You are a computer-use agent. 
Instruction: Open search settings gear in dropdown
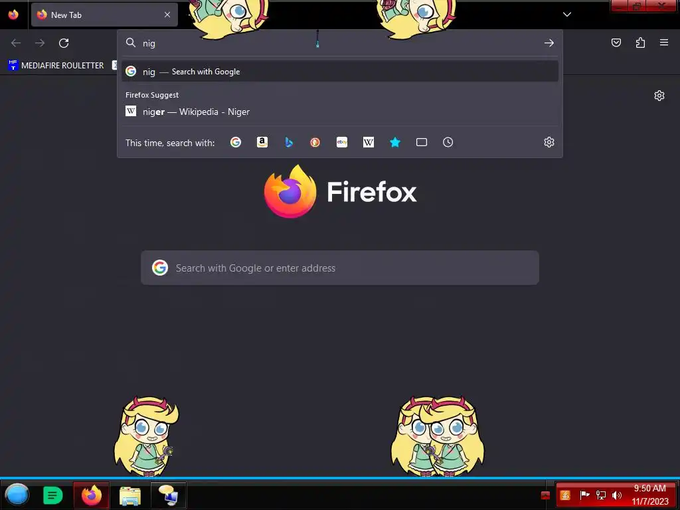[549, 142]
